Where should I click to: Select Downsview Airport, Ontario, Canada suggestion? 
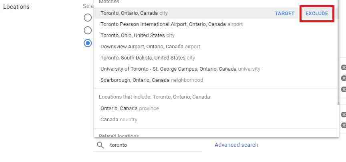[150, 46]
